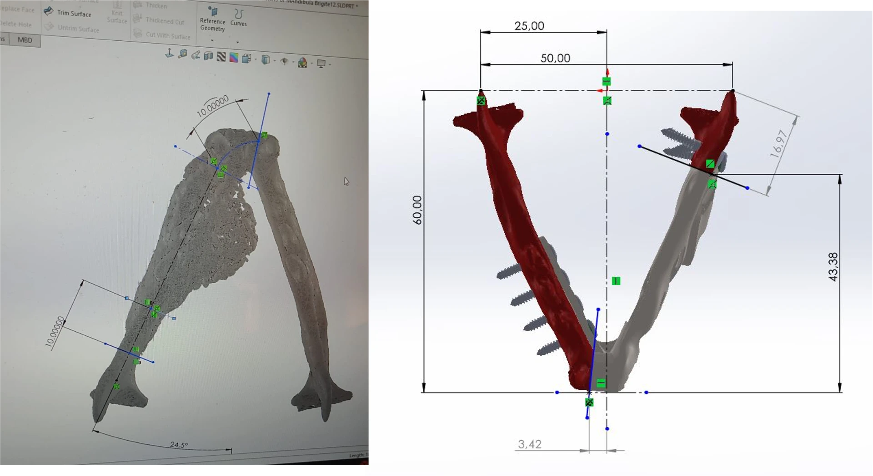Image resolution: width=873 pixels, height=476 pixels.
Task: Select the 3,42 dimension text
Action: click(530, 444)
